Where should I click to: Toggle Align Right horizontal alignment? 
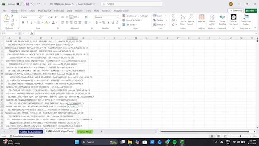point(71,22)
